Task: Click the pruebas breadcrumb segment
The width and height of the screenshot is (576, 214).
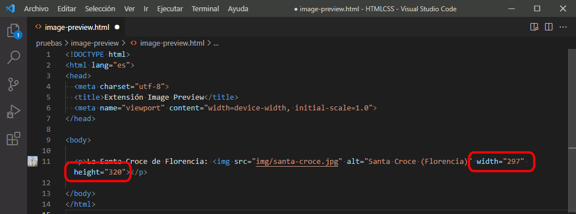Action: pos(49,43)
